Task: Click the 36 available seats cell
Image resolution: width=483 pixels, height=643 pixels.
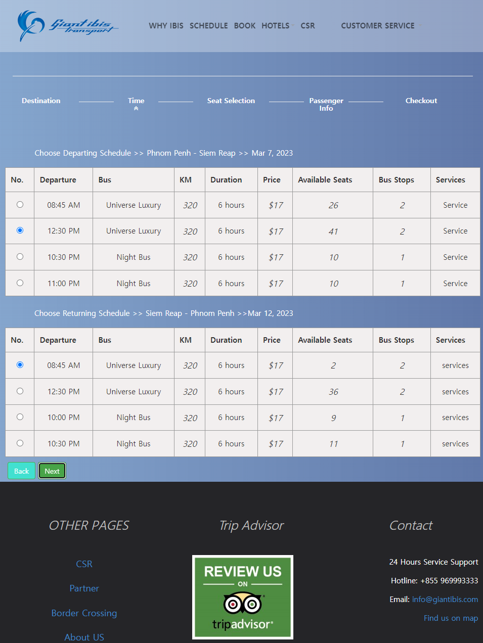Action: (x=333, y=392)
